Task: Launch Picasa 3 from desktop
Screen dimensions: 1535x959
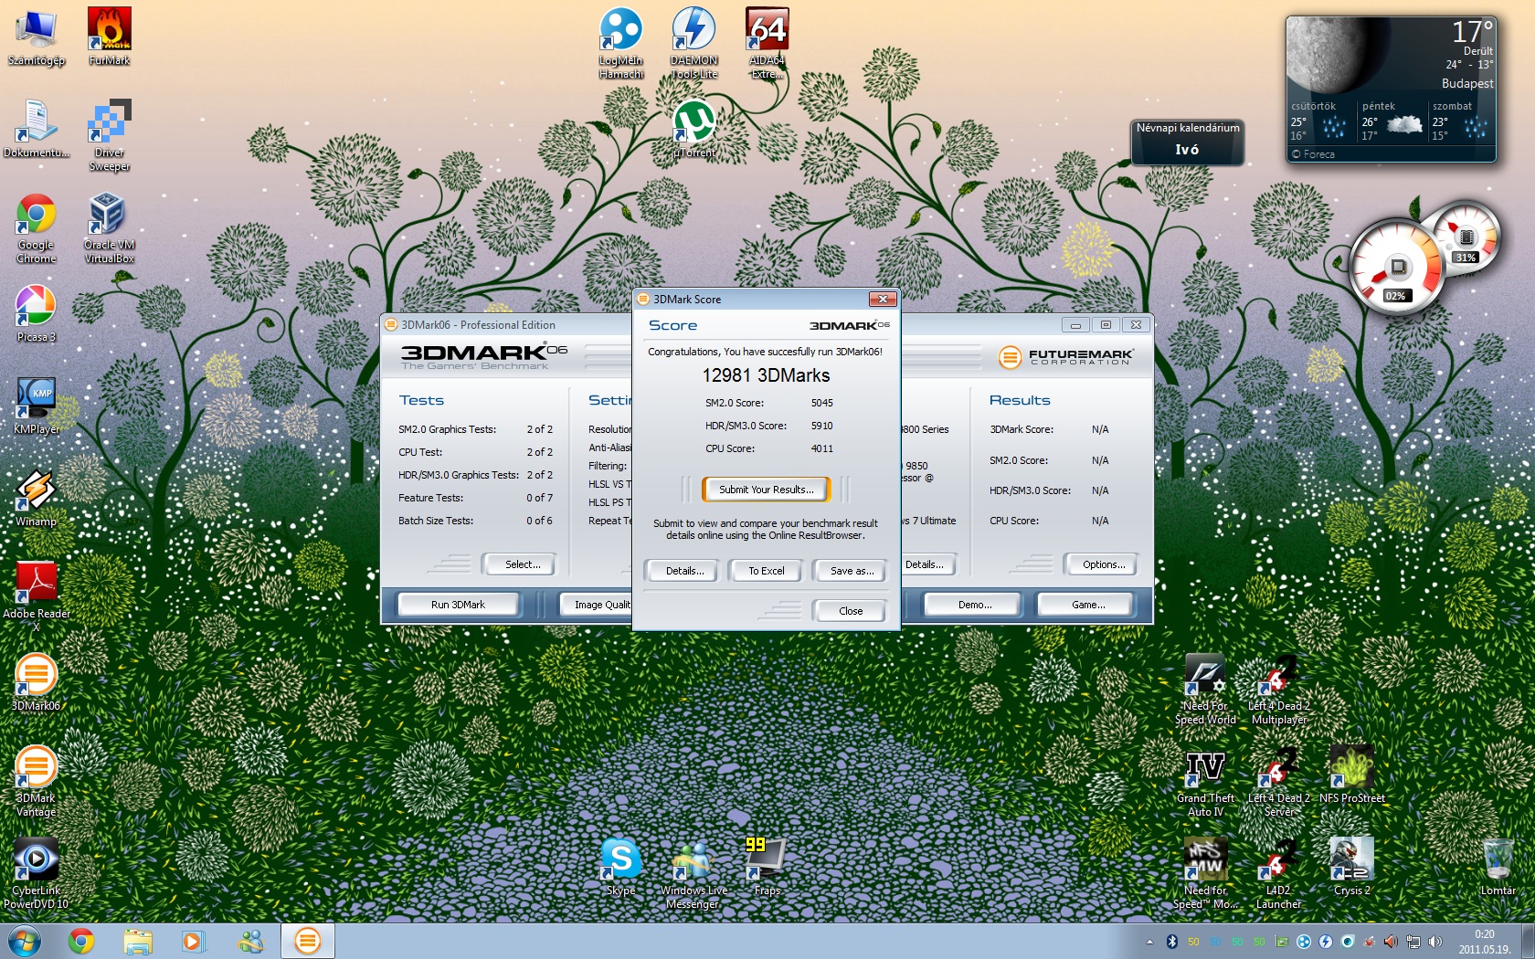Action: tap(36, 313)
